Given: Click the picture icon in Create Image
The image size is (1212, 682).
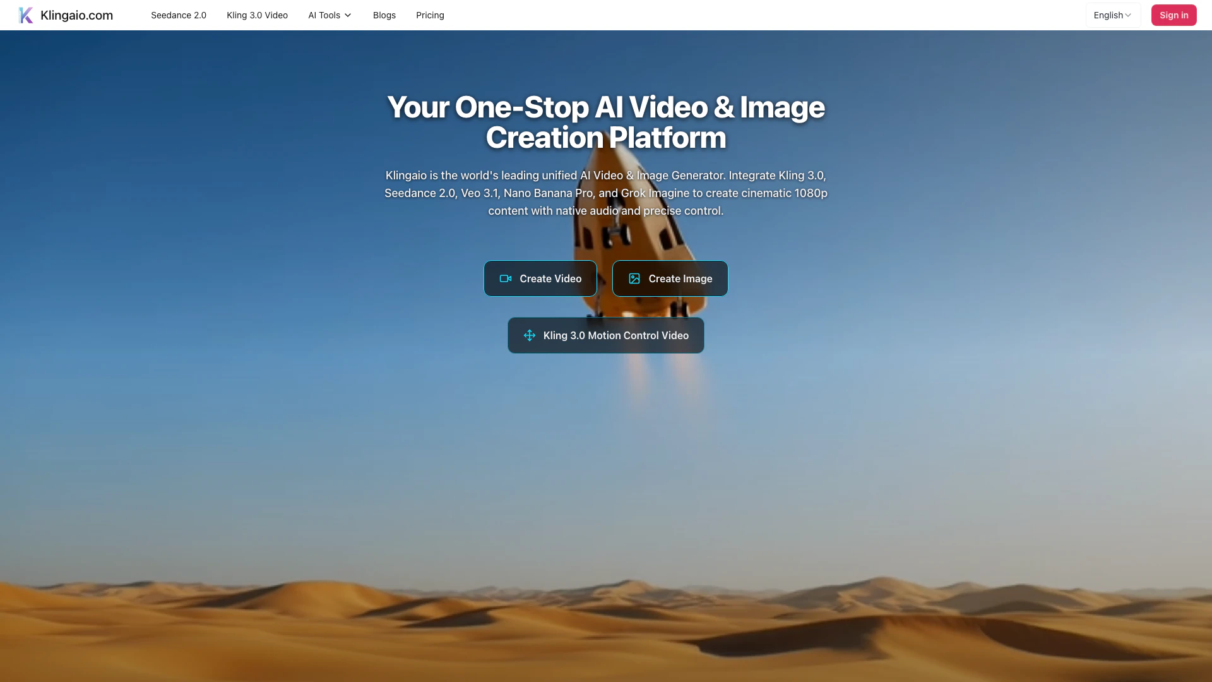Looking at the screenshot, I should [634, 278].
